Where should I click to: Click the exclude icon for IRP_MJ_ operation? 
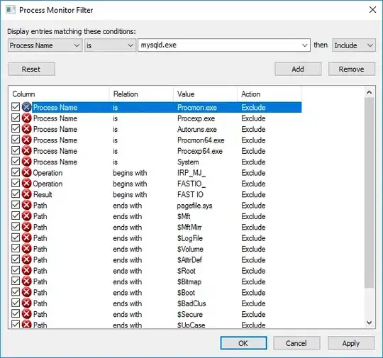(x=26, y=173)
